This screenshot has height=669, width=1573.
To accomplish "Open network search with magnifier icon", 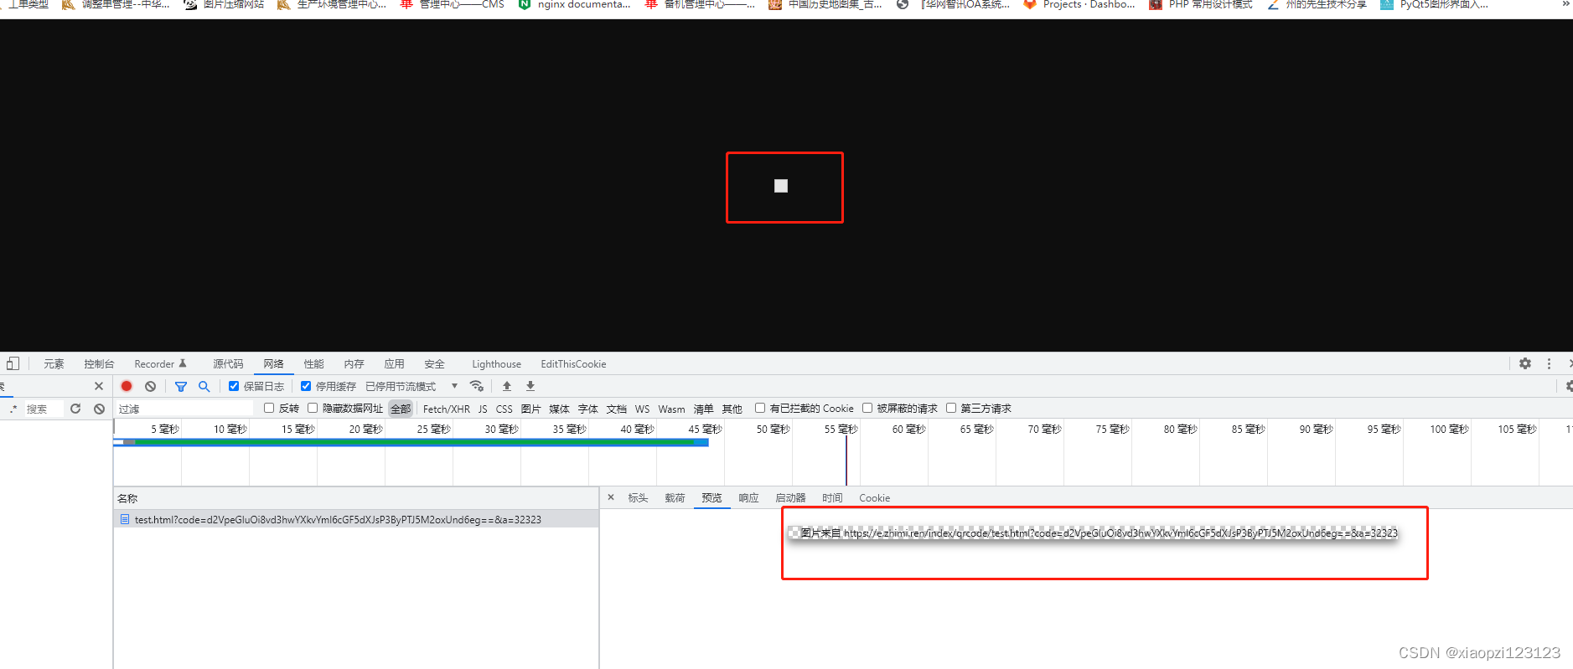I will [x=204, y=386].
